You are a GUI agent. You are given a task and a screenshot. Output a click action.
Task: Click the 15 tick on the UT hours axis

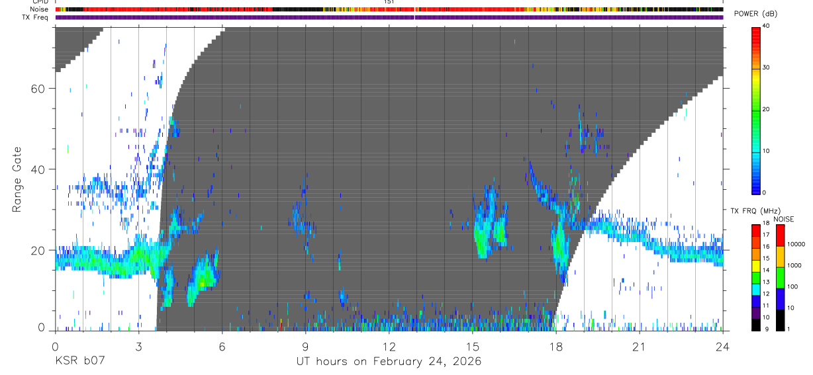click(473, 345)
